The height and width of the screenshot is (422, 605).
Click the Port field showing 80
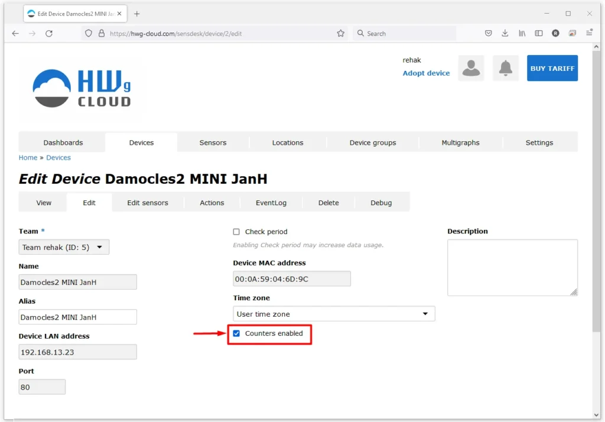tap(42, 387)
